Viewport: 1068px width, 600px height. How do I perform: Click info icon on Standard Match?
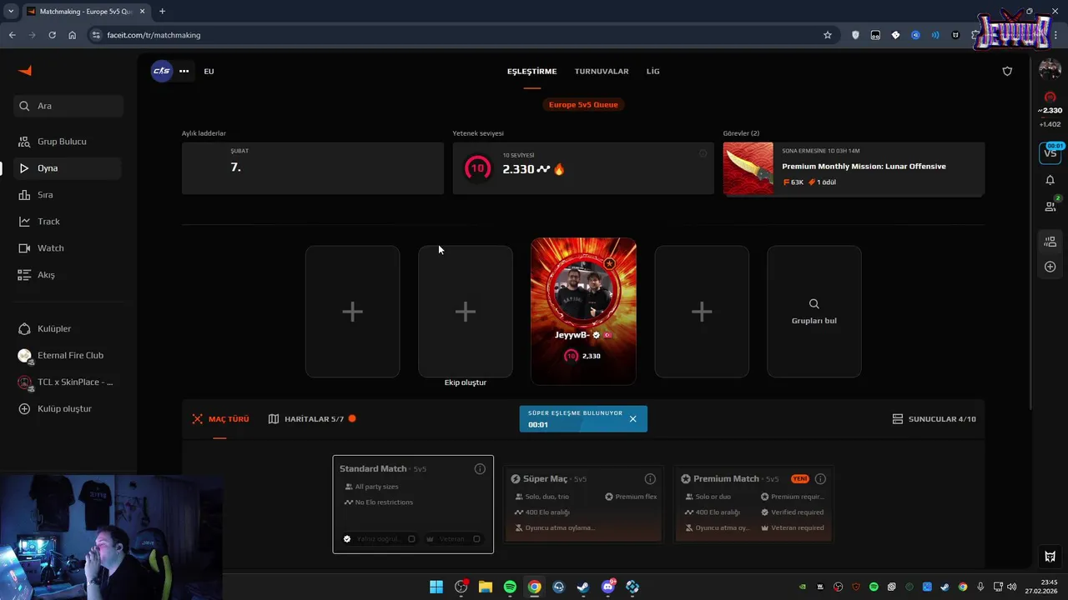coord(480,469)
